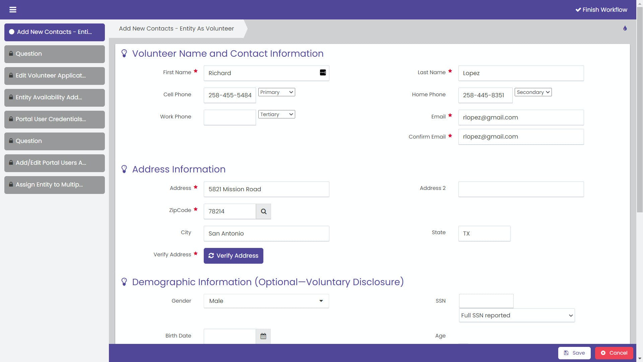Save the volunteer contact form

coord(574,353)
